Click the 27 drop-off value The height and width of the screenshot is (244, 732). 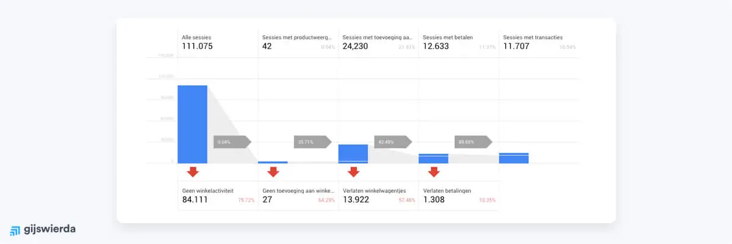267,199
